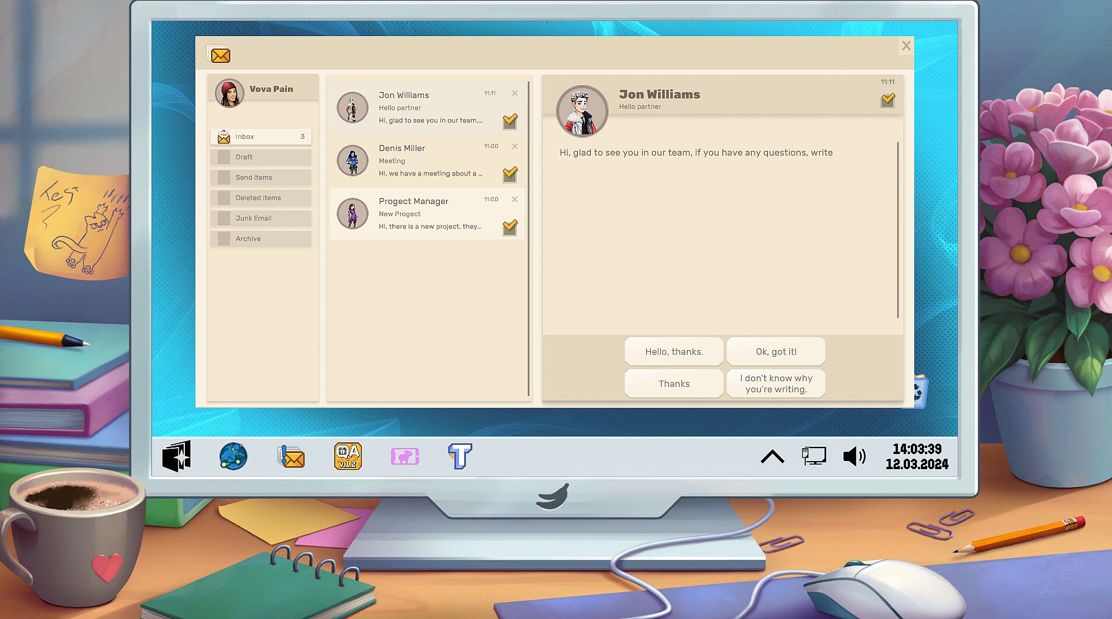Open the mail app in the taskbar
This screenshot has height=619, width=1112.
[291, 456]
